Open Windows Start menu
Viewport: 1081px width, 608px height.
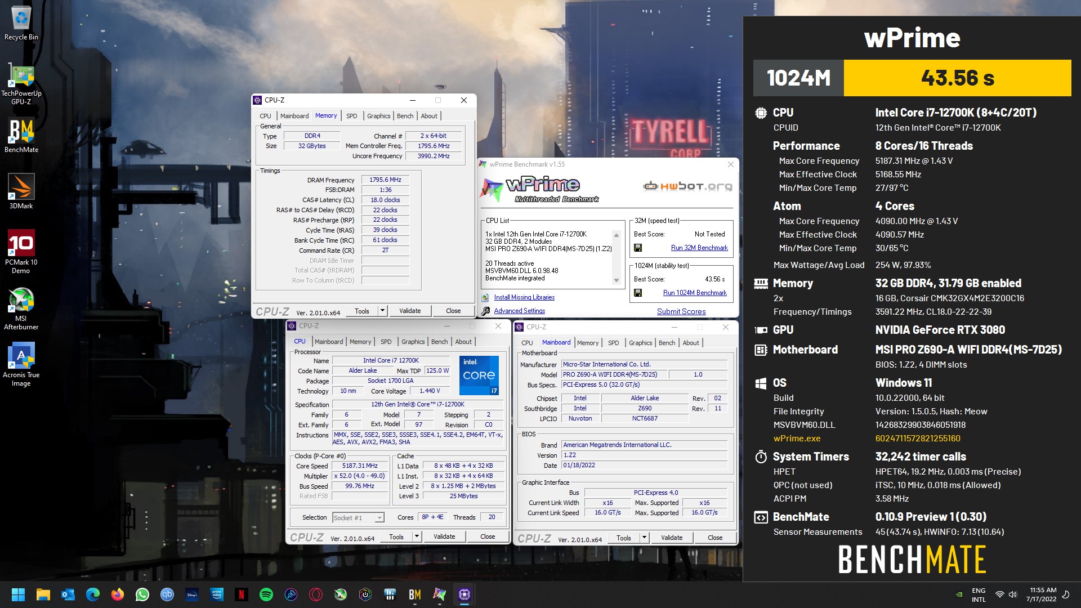click(x=18, y=594)
